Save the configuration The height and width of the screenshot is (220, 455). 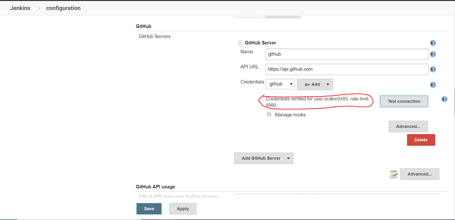tap(149, 209)
